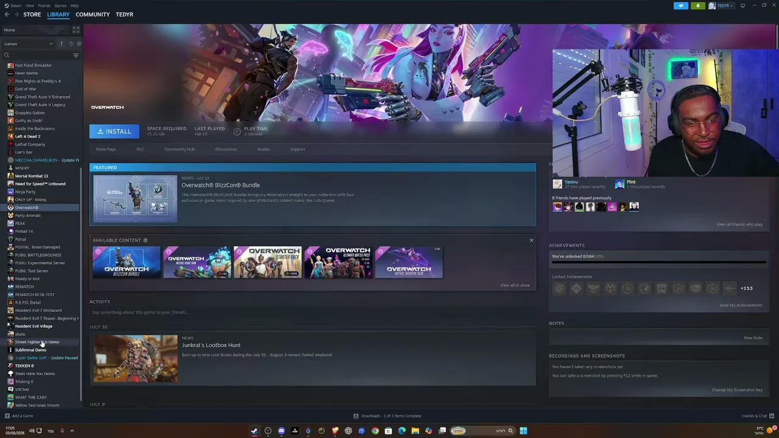Image resolution: width=779 pixels, height=438 pixels.
Task: Click the microphone icon in the system tray
Action: tap(61, 431)
